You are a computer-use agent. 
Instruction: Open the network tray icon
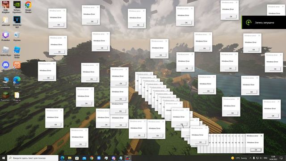(257, 158)
